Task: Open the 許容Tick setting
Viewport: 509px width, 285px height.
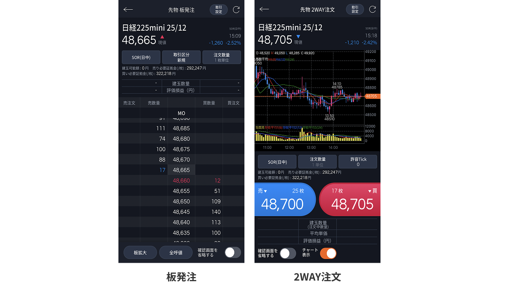Action: (x=358, y=162)
